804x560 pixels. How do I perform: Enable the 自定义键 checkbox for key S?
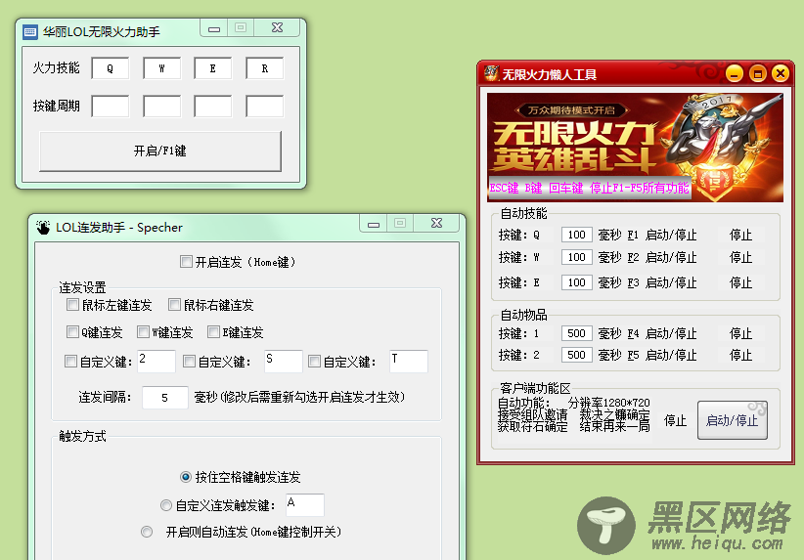[189, 362]
